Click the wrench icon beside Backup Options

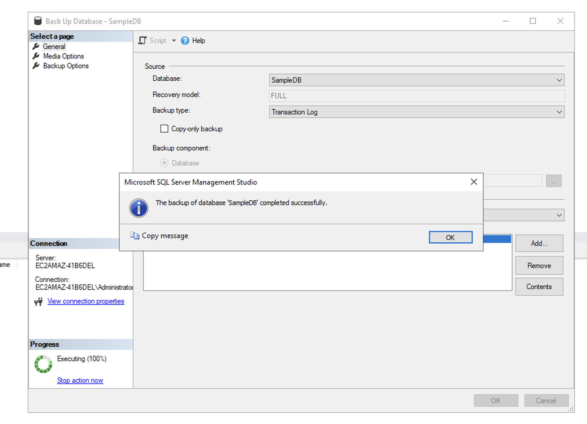click(x=36, y=66)
